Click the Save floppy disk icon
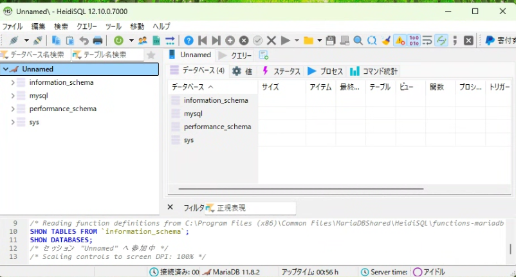 [331, 40]
